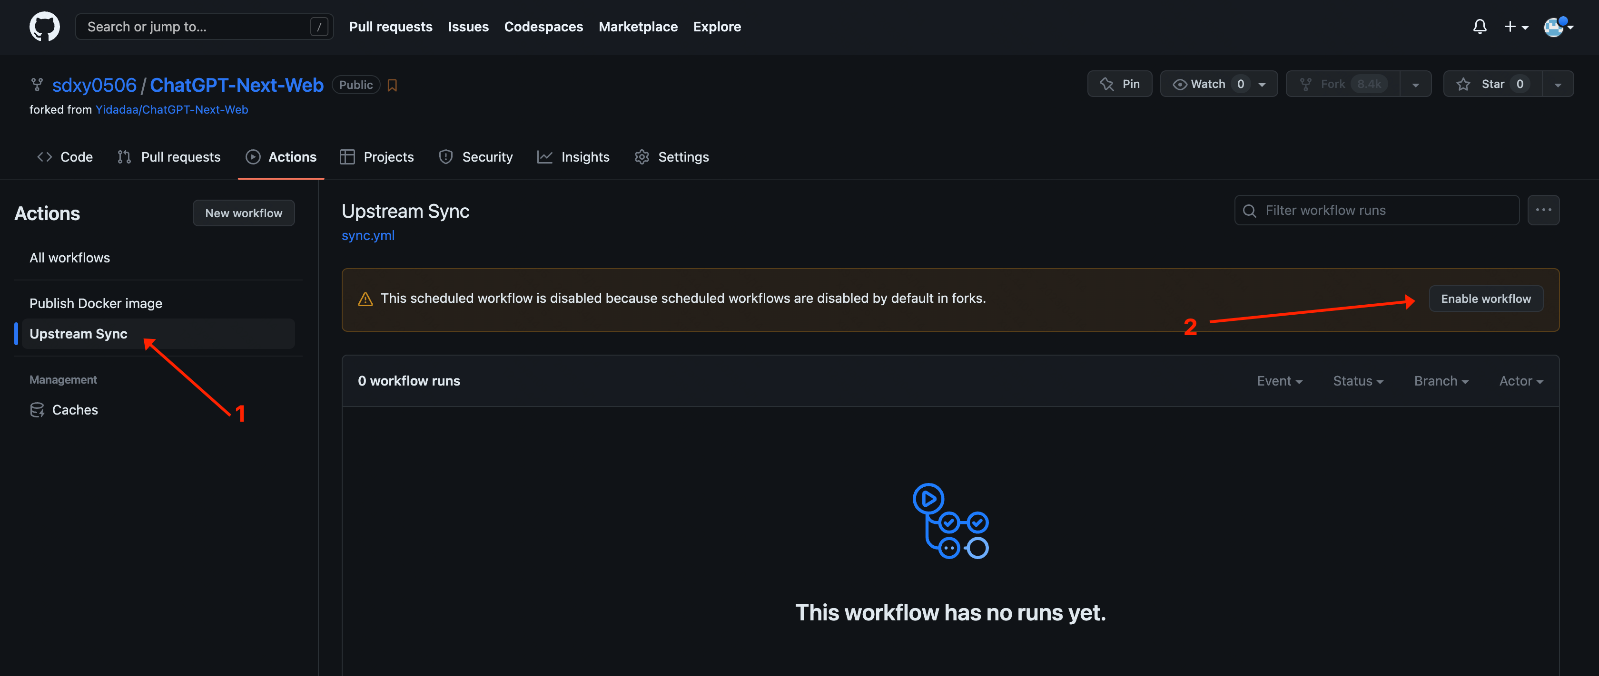The image size is (1599, 676).
Task: Select All workflows in sidebar
Action: (x=69, y=258)
